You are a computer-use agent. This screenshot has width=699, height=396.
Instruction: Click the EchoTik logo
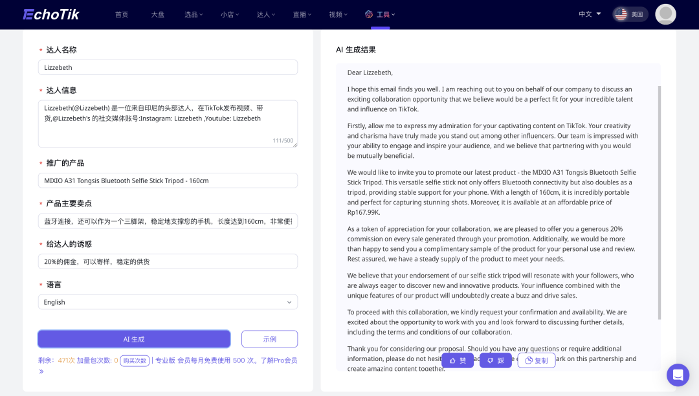[50, 14]
